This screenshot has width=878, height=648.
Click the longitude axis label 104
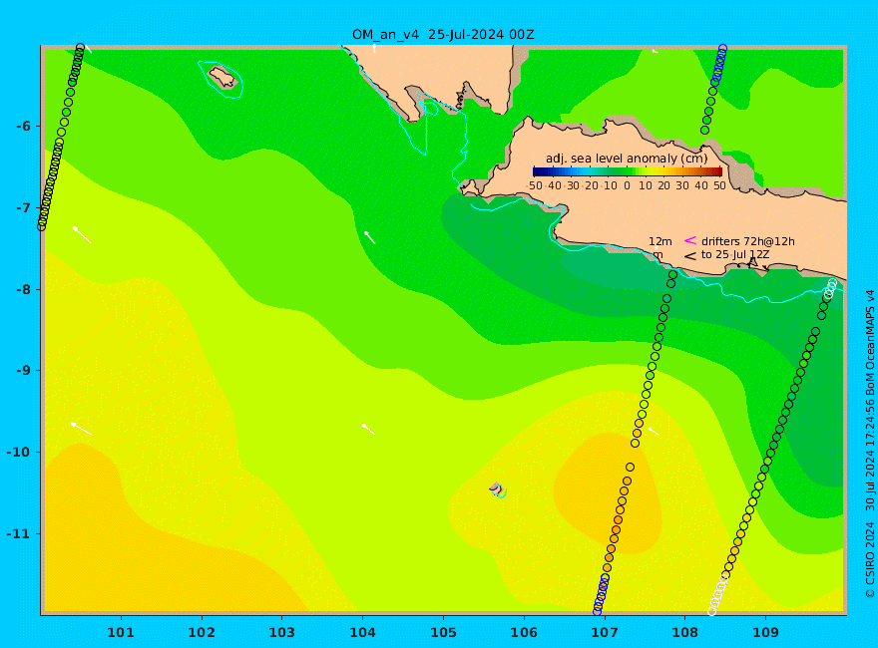[362, 632]
